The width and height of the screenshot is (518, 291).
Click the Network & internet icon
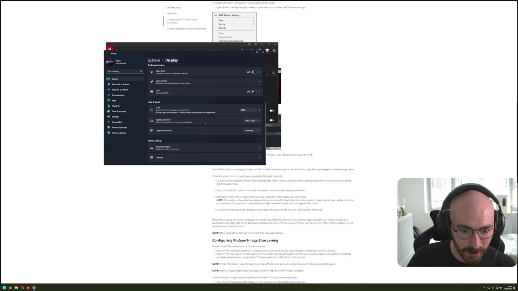[109, 90]
